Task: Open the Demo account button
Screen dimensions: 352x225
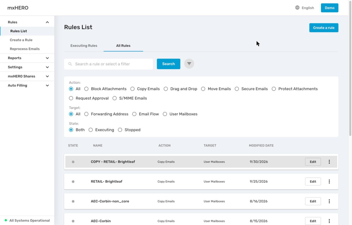Action: [330, 8]
